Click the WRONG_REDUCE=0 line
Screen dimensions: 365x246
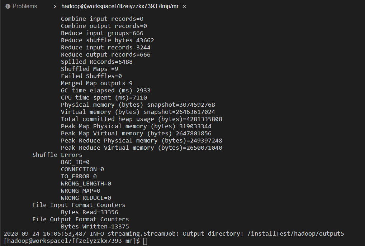pyautogui.click(x=86, y=198)
